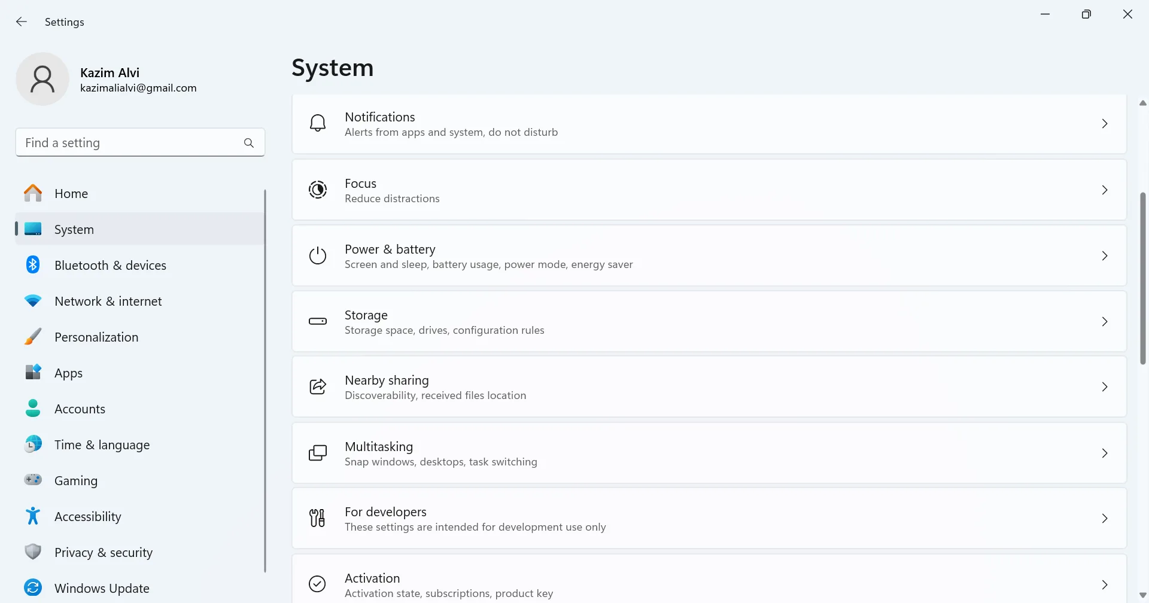Click the Find a setting search box
1149x603 pixels.
(140, 142)
